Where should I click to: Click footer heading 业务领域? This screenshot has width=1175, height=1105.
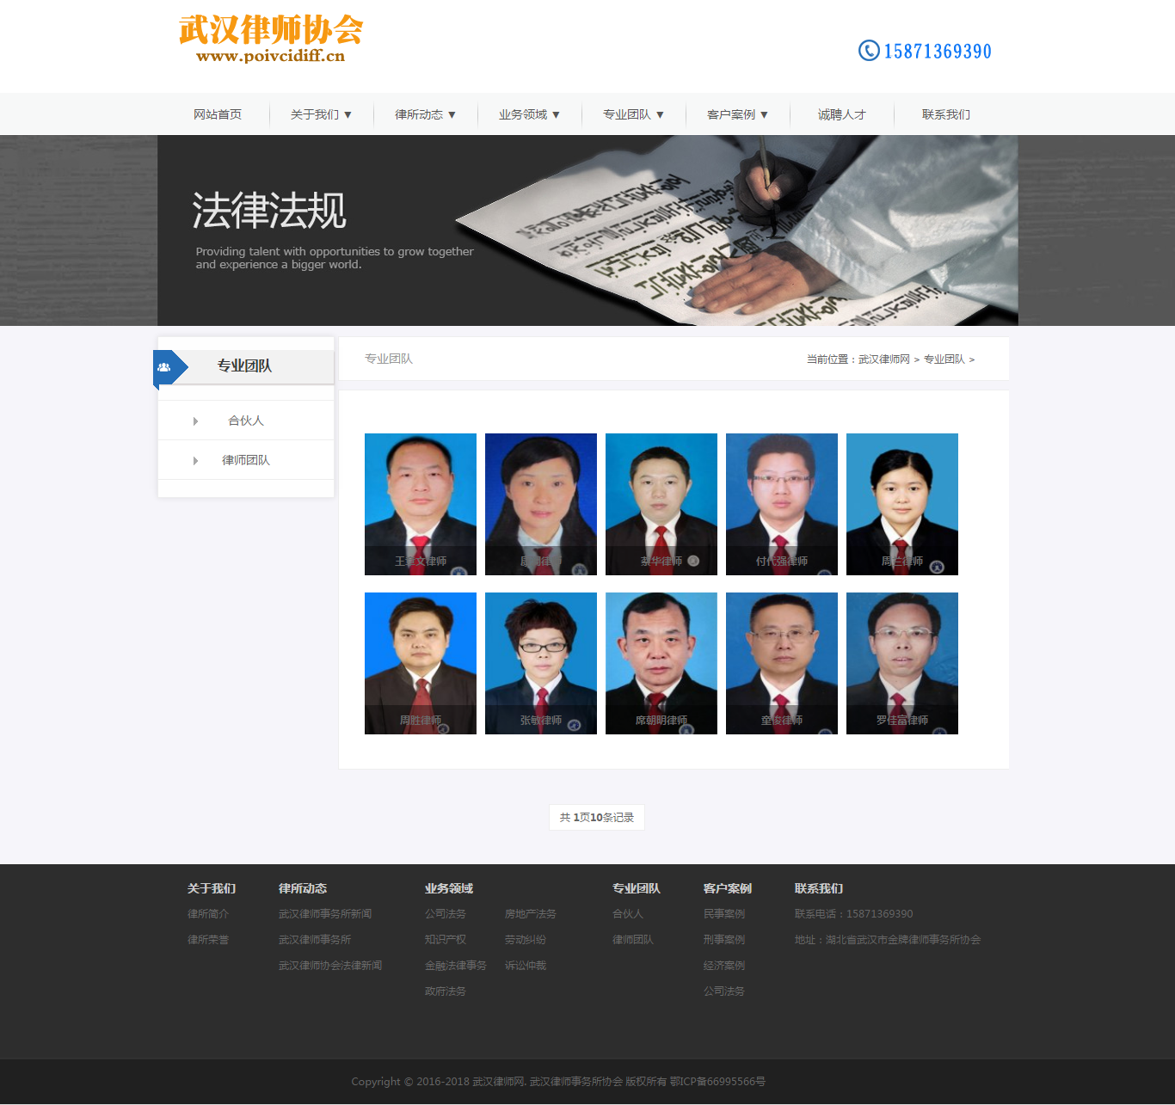(x=449, y=889)
